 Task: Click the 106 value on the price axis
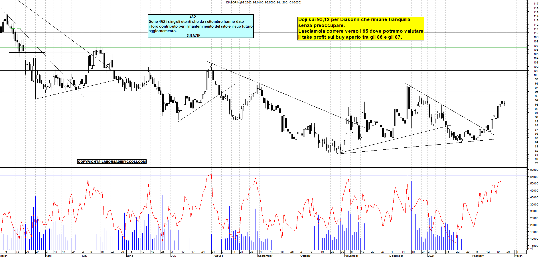point(536,50)
